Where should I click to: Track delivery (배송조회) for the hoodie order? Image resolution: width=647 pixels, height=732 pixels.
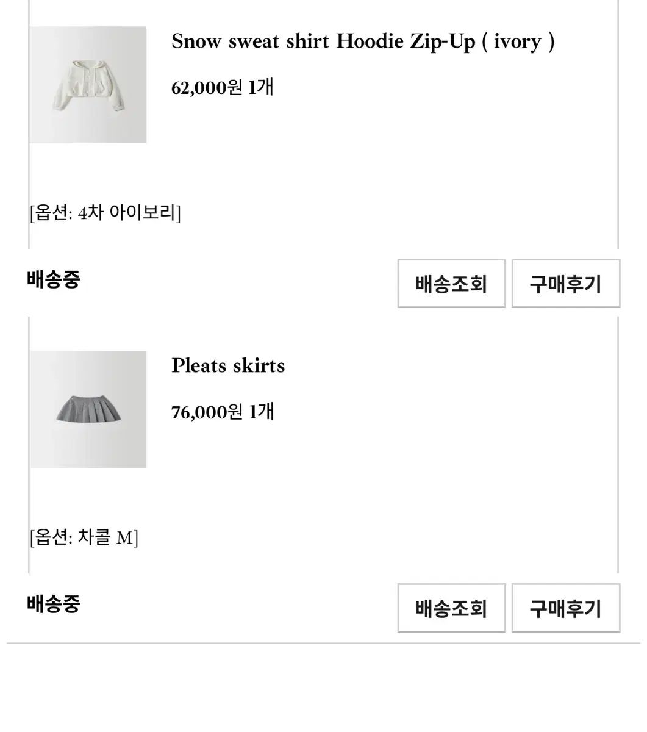451,284
